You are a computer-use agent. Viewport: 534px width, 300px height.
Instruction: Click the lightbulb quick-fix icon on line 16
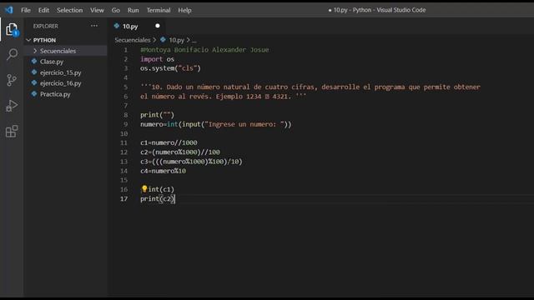coord(144,189)
